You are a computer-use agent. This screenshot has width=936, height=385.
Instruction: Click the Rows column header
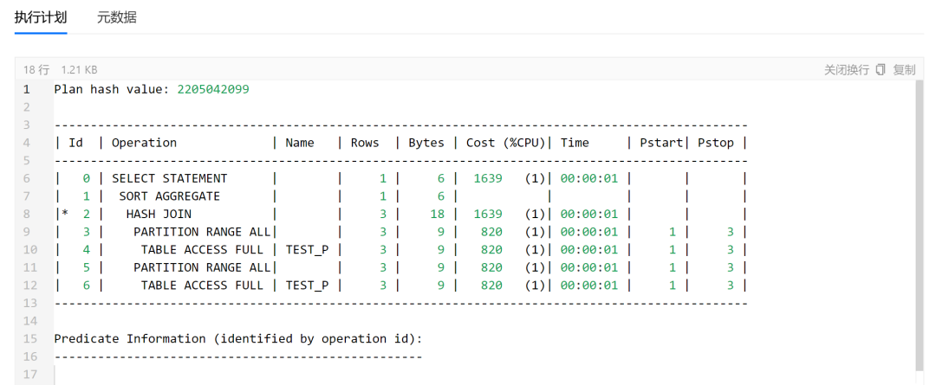point(365,143)
